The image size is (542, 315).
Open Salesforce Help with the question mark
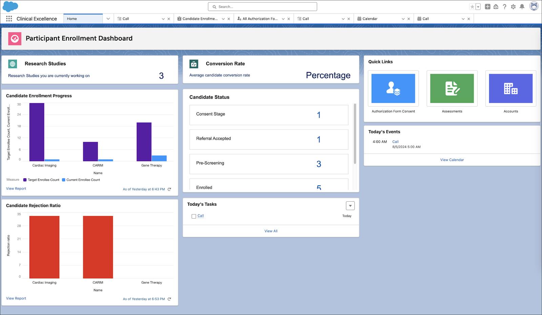click(x=504, y=6)
